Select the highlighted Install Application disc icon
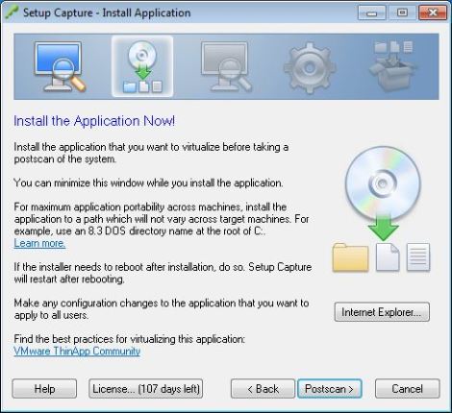The image size is (452, 413). [142, 66]
